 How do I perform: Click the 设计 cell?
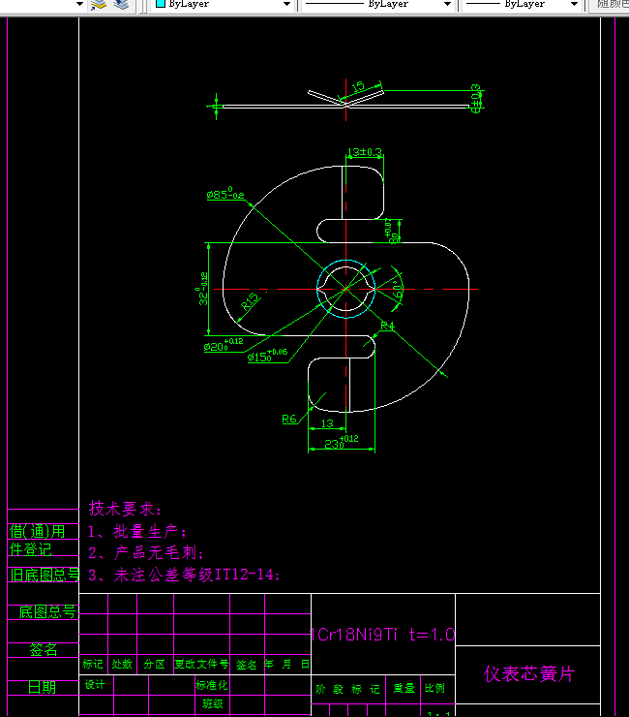95,684
